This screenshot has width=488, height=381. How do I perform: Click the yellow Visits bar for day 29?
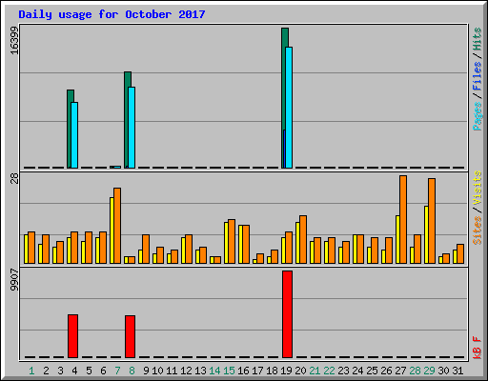click(x=426, y=234)
